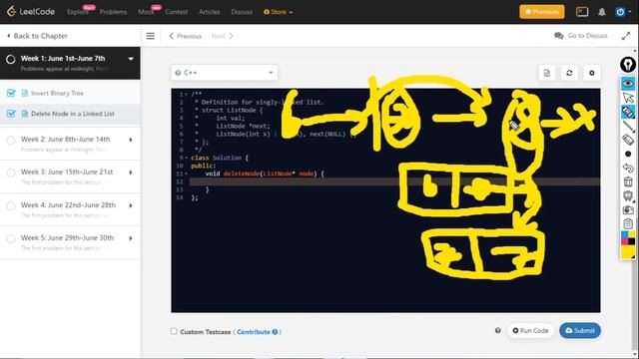Click Back to Chapter link
The width and height of the screenshot is (639, 359).
[38, 36]
